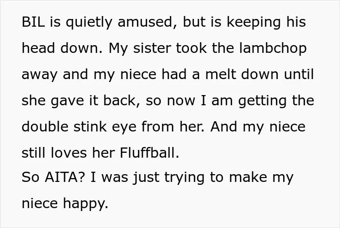This screenshot has height=228, width=340.
Task: Click the word "gave" in fourth line
Action: pyautogui.click(x=67, y=101)
